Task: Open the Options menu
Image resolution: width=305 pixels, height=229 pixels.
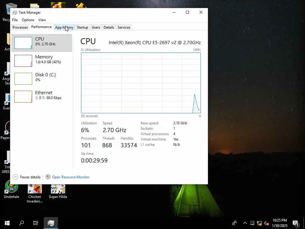Action: [28, 20]
